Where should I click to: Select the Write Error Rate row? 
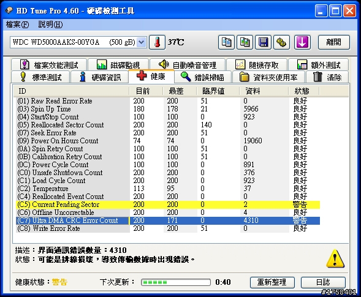click(x=167, y=228)
